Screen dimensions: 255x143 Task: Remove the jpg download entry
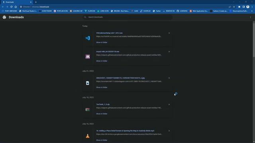tap(169, 78)
